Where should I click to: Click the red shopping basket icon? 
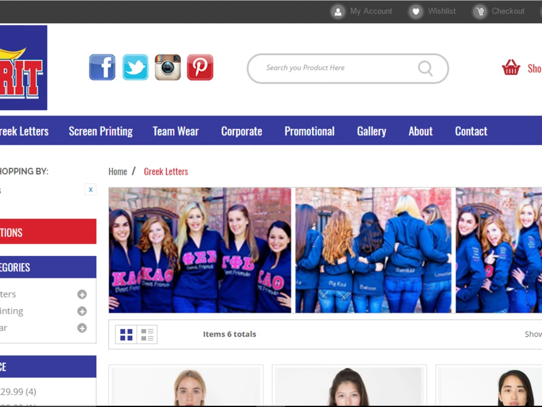pyautogui.click(x=511, y=67)
